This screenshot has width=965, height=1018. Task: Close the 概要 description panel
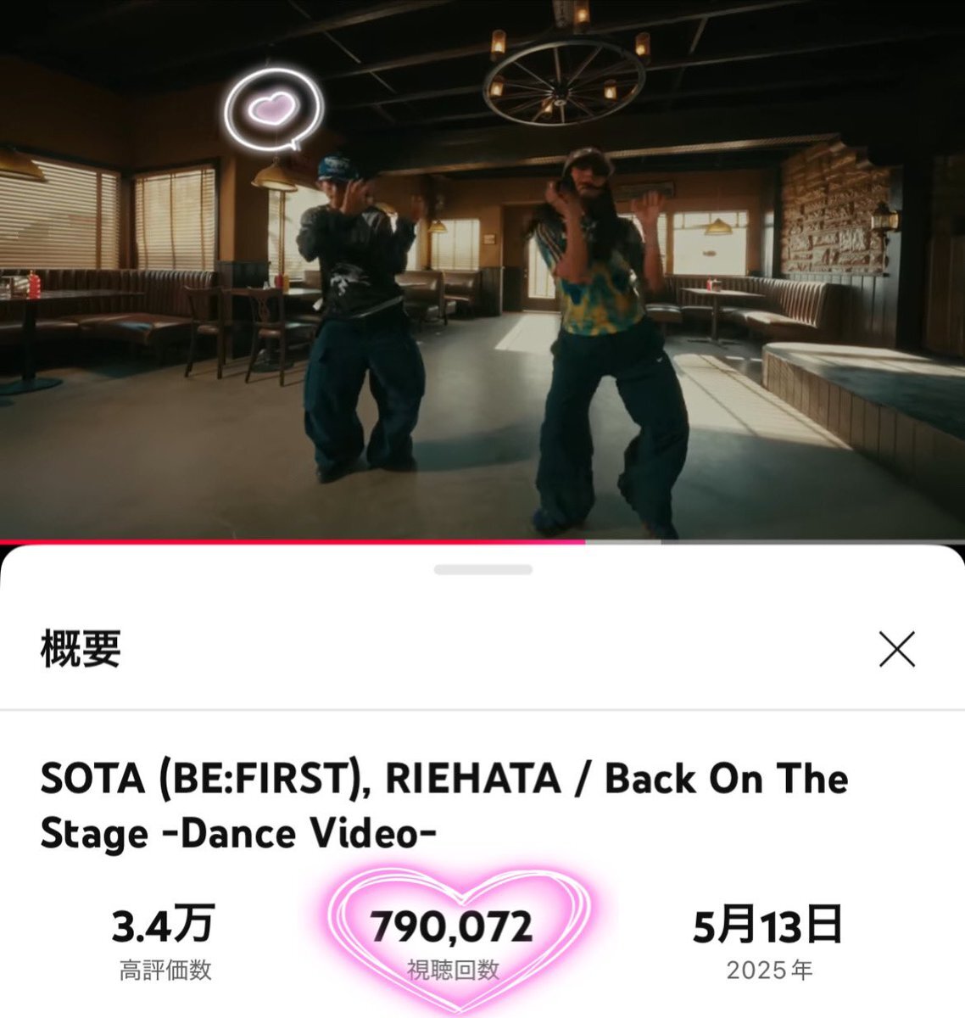(x=897, y=650)
